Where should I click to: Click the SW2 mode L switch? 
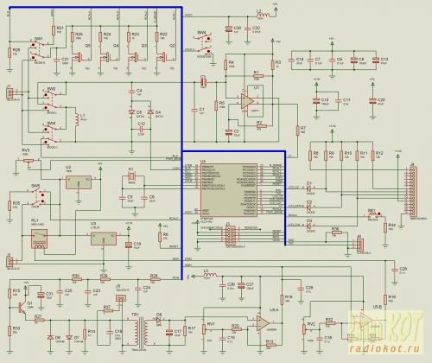coord(52,100)
